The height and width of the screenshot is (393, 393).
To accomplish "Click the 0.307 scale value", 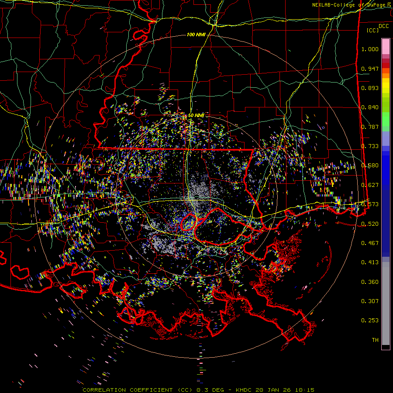I will pos(370,301).
